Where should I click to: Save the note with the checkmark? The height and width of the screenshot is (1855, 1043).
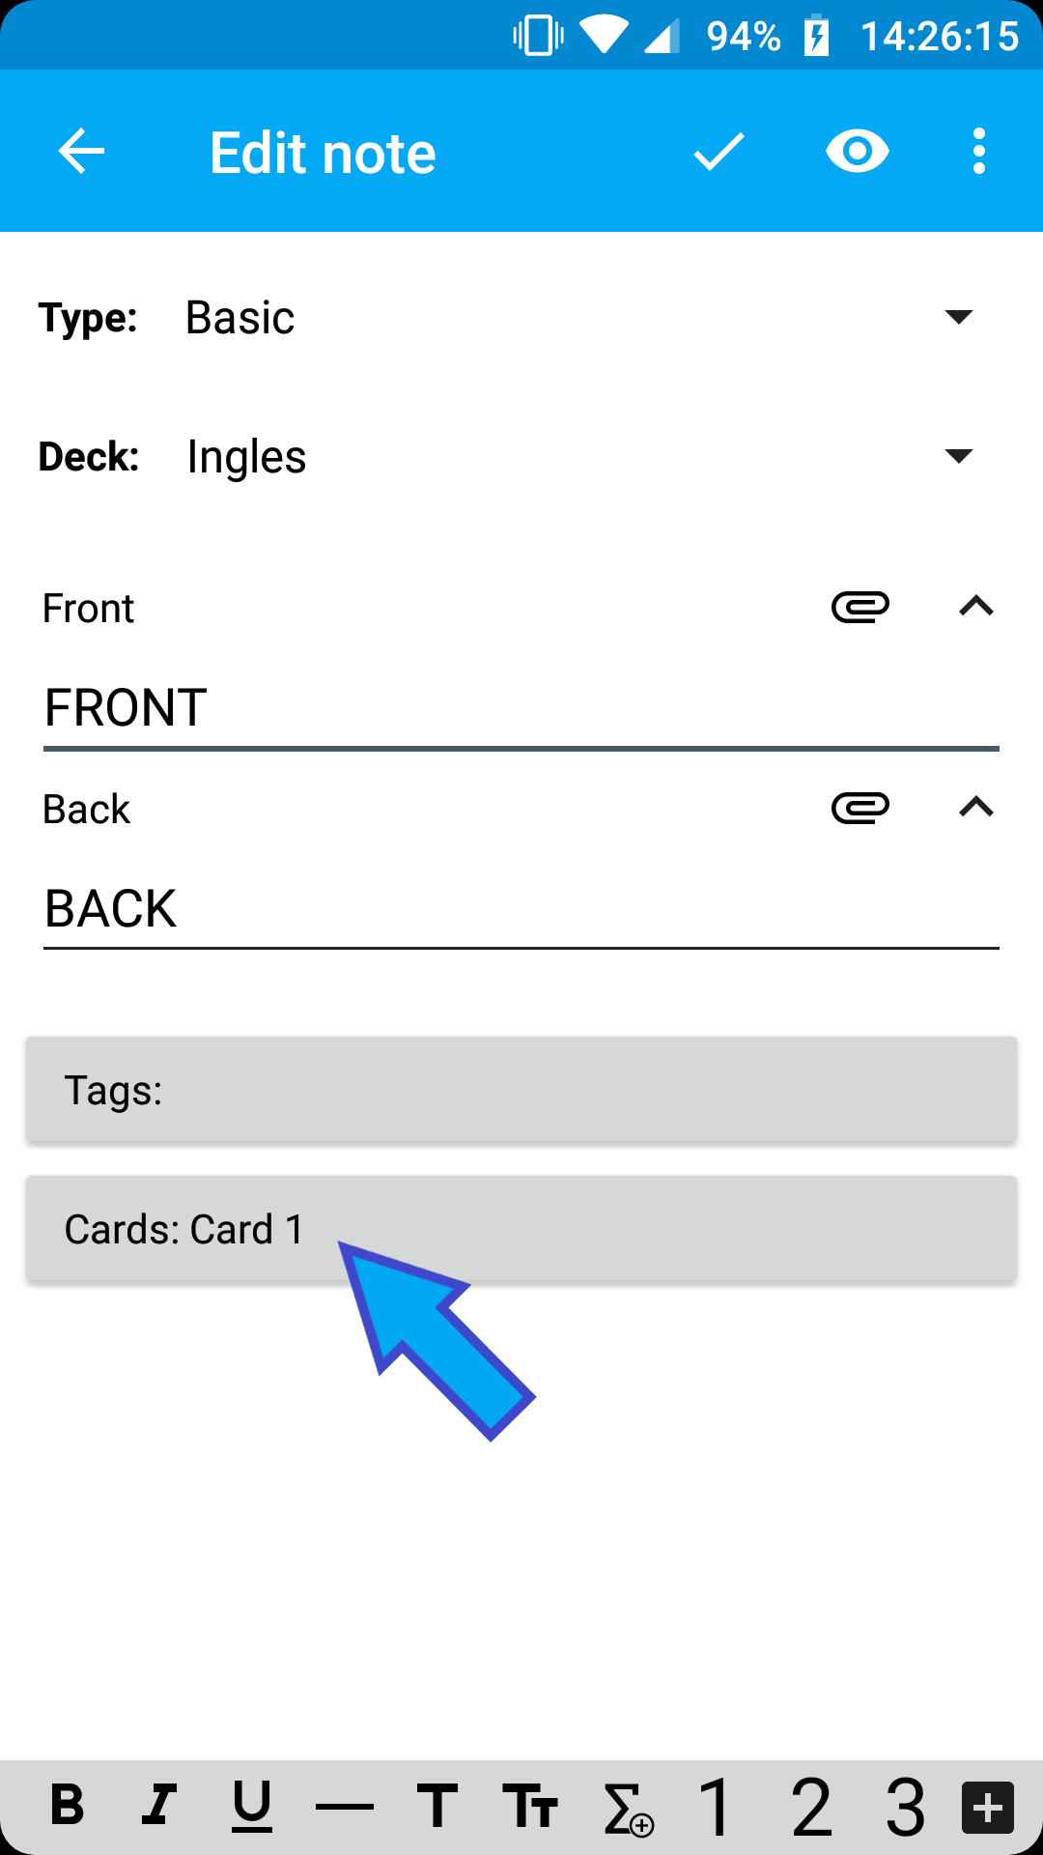pos(719,151)
